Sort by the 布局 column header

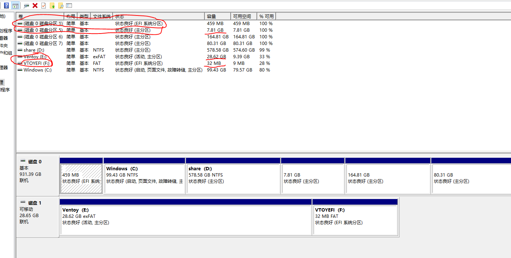click(x=71, y=16)
